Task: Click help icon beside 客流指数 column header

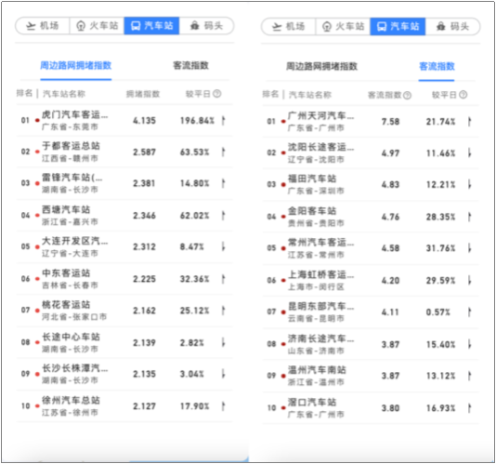Action: point(408,95)
